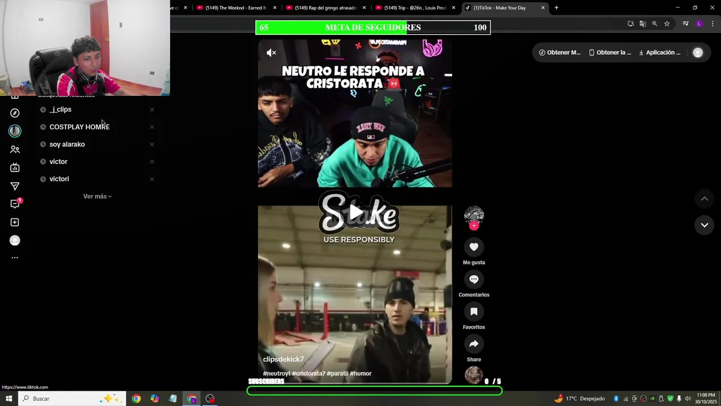Open hashtag #neutroyt
The height and width of the screenshot is (406, 721).
click(x=277, y=373)
